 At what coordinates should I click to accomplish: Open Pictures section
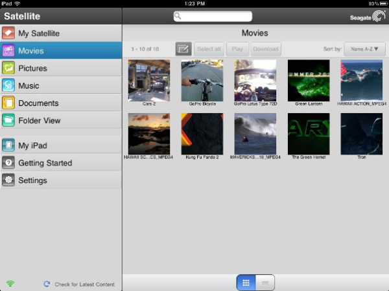coord(61,68)
